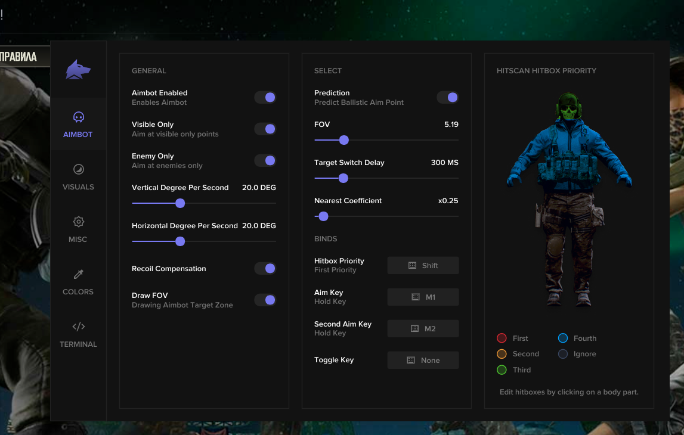Screen dimensions: 684x435
Task: Open the Visuals panel icon
Action: tap(78, 169)
